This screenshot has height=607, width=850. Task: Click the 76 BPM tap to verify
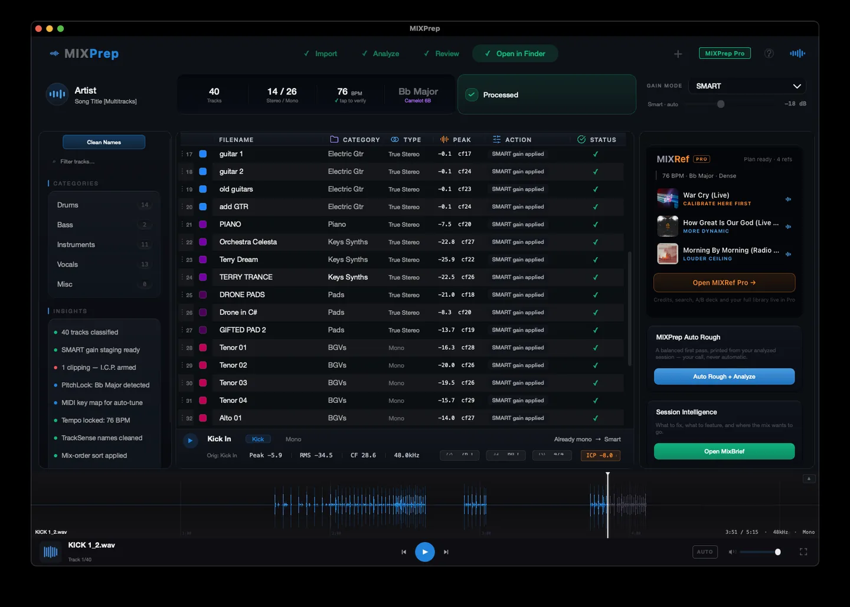(x=350, y=94)
